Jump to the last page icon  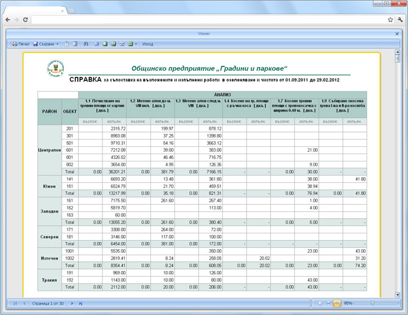tap(80, 303)
